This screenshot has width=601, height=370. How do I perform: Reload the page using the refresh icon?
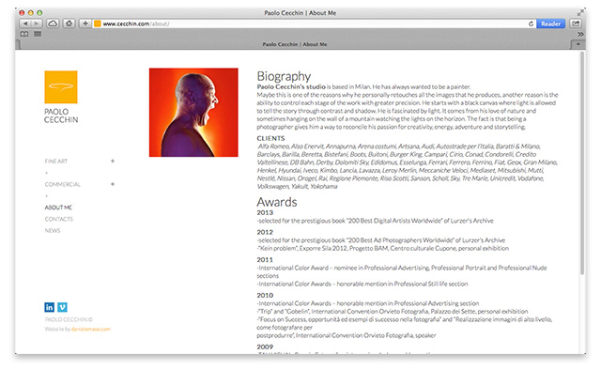531,23
